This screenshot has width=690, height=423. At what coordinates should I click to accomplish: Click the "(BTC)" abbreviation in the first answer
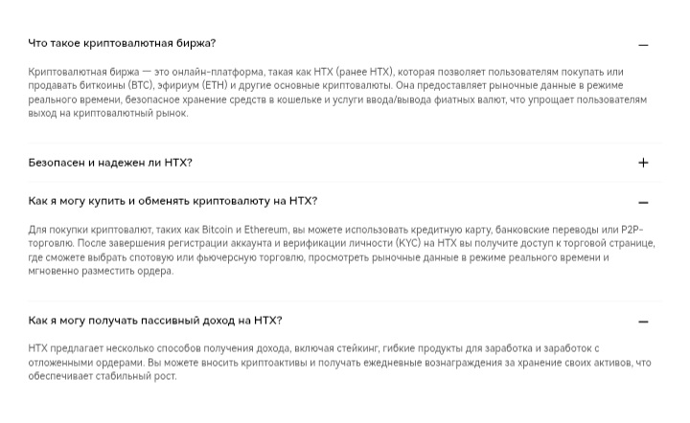click(x=141, y=85)
